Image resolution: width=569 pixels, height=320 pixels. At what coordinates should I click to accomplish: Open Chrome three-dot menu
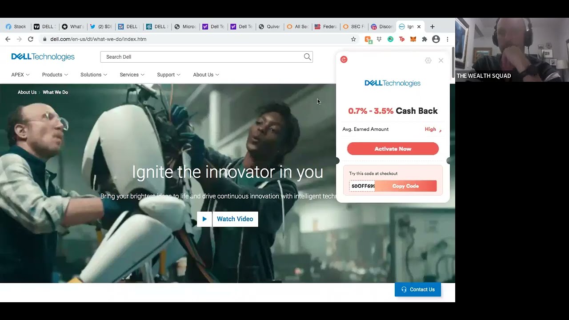(448, 39)
